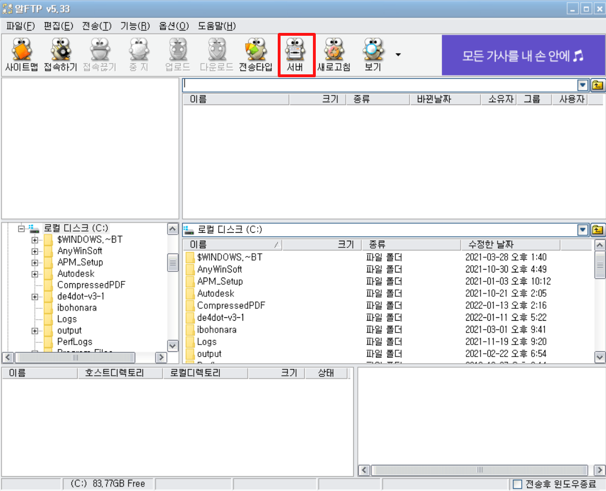Viewport: 606px width, 491px height.
Task: Click the 접속하기 connect icon
Action: (61, 55)
